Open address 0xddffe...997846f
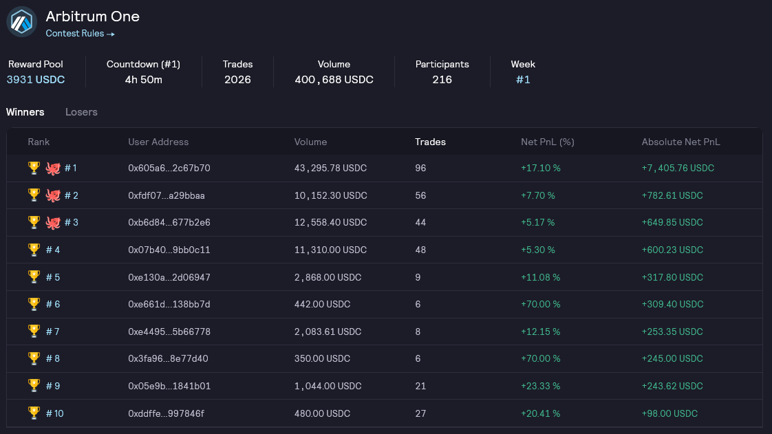 point(166,414)
